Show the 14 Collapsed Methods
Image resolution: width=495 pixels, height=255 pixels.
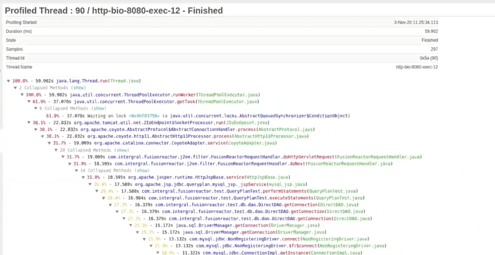(x=142, y=171)
